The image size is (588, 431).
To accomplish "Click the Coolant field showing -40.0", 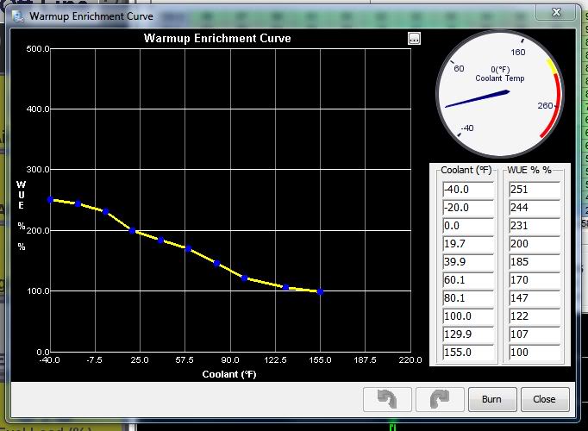I will tap(467, 190).
